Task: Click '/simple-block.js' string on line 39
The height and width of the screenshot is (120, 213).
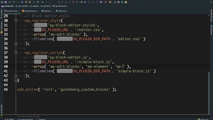Action: [x=94, y=62]
